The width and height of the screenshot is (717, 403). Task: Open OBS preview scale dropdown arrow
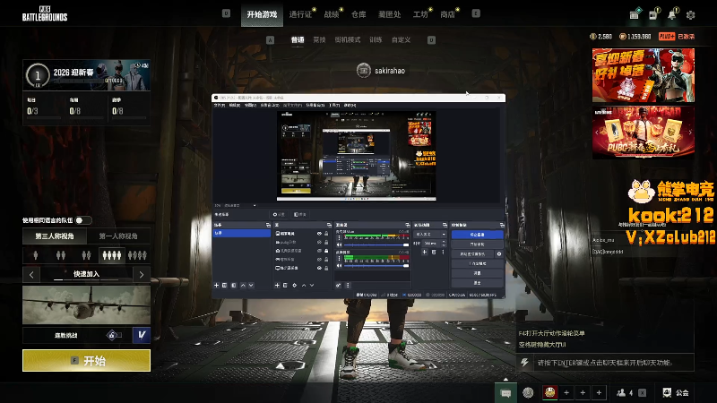point(255,206)
